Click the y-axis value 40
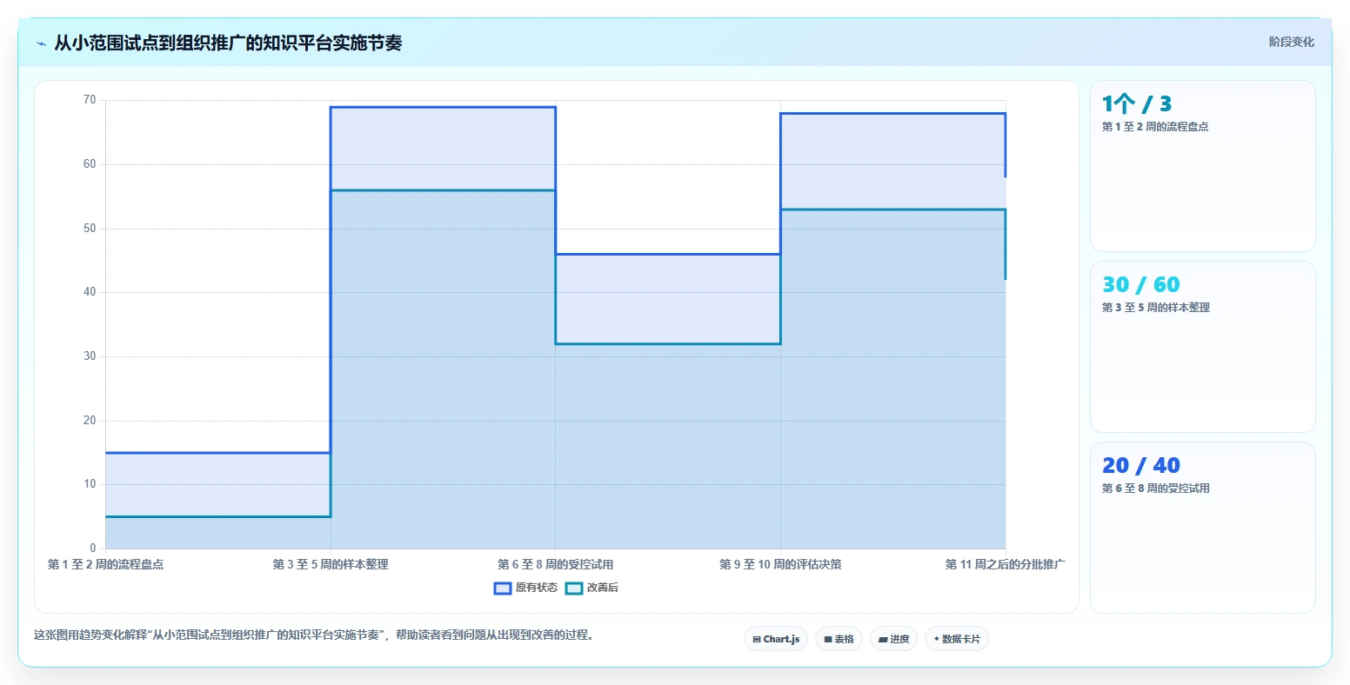 point(90,292)
